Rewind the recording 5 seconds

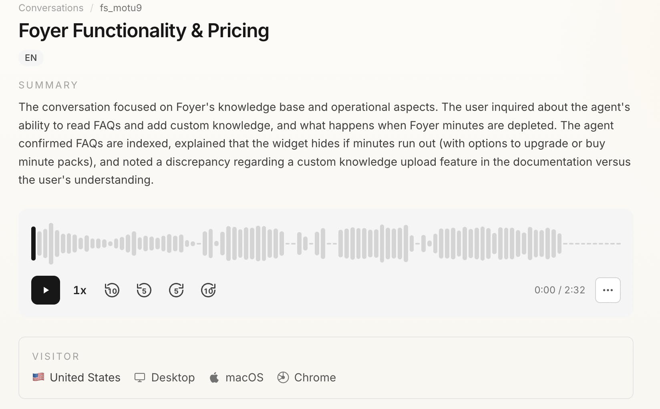(x=144, y=290)
